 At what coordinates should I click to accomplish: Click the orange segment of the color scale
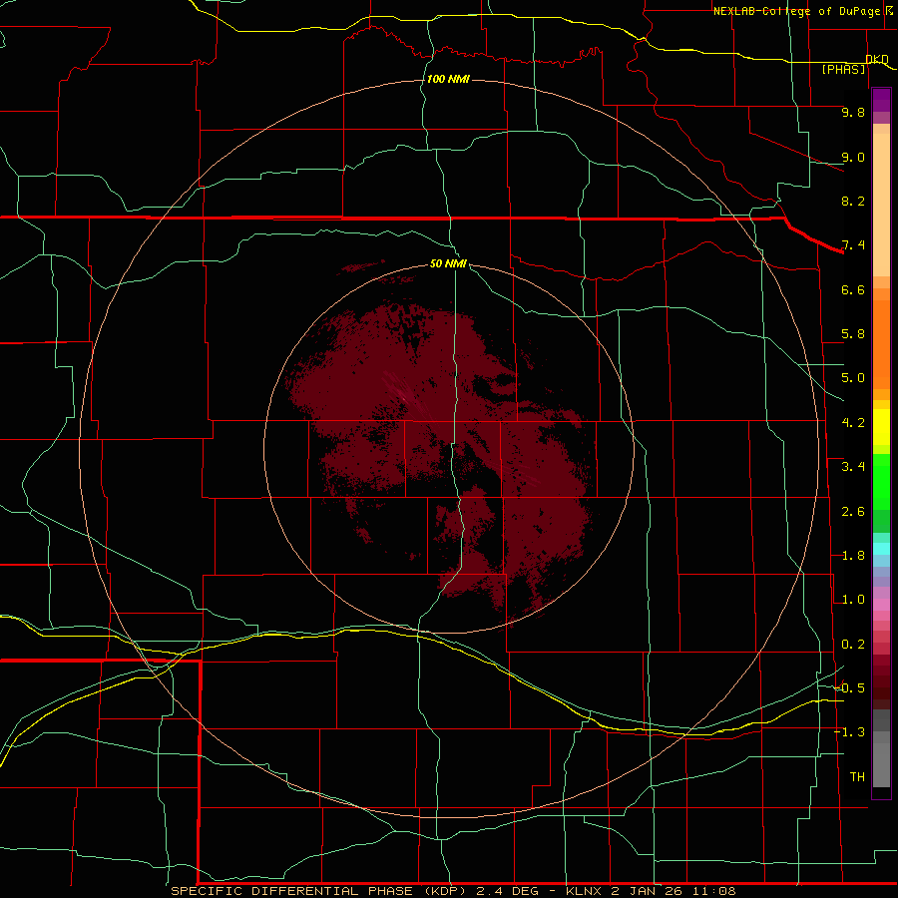pos(881,345)
